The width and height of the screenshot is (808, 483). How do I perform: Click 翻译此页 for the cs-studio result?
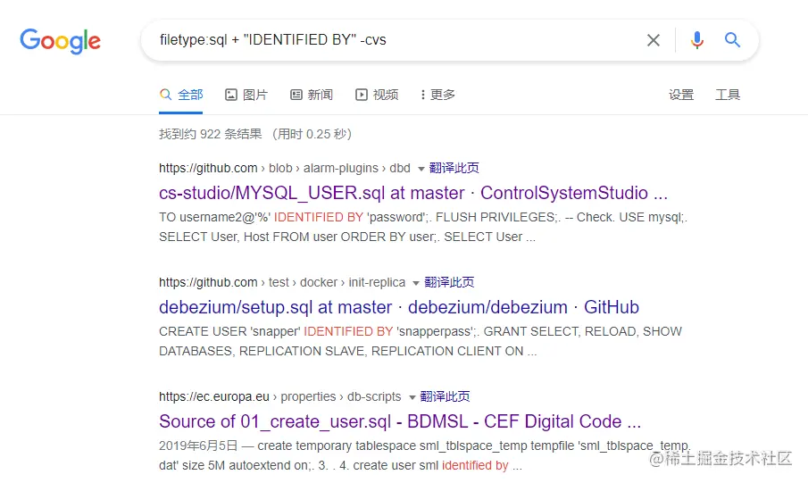click(x=454, y=168)
